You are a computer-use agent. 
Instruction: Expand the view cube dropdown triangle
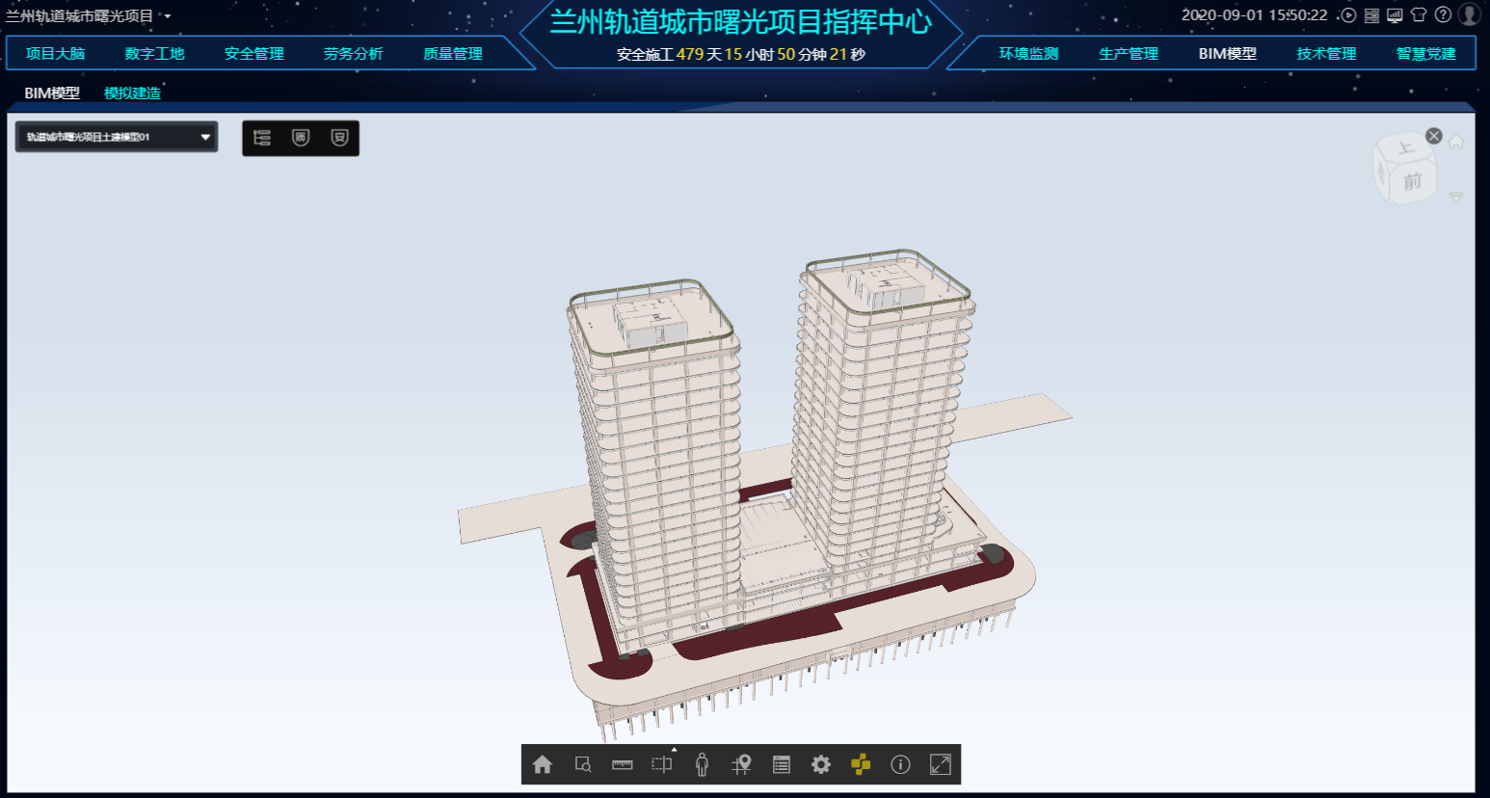[x=1456, y=197]
